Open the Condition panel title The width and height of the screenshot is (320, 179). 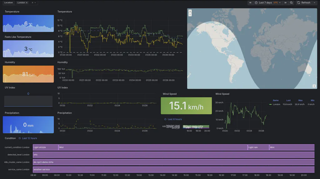(10, 138)
